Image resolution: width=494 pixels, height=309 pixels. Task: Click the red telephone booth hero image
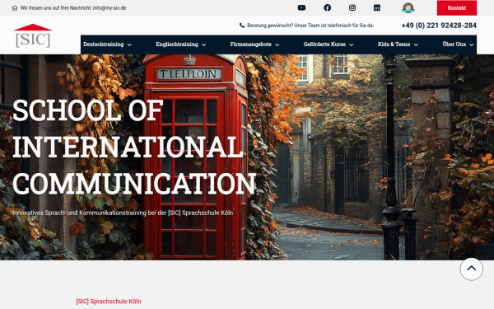[247, 157]
